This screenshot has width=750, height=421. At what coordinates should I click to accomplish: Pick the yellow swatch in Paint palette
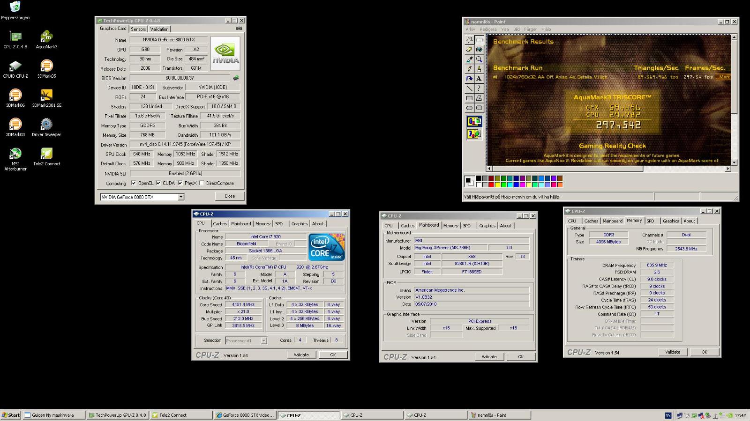tap(497, 185)
